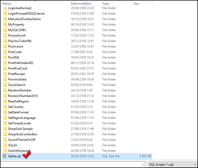Select the PosXML folder name
198x168 pixels.
[x=14, y=57]
